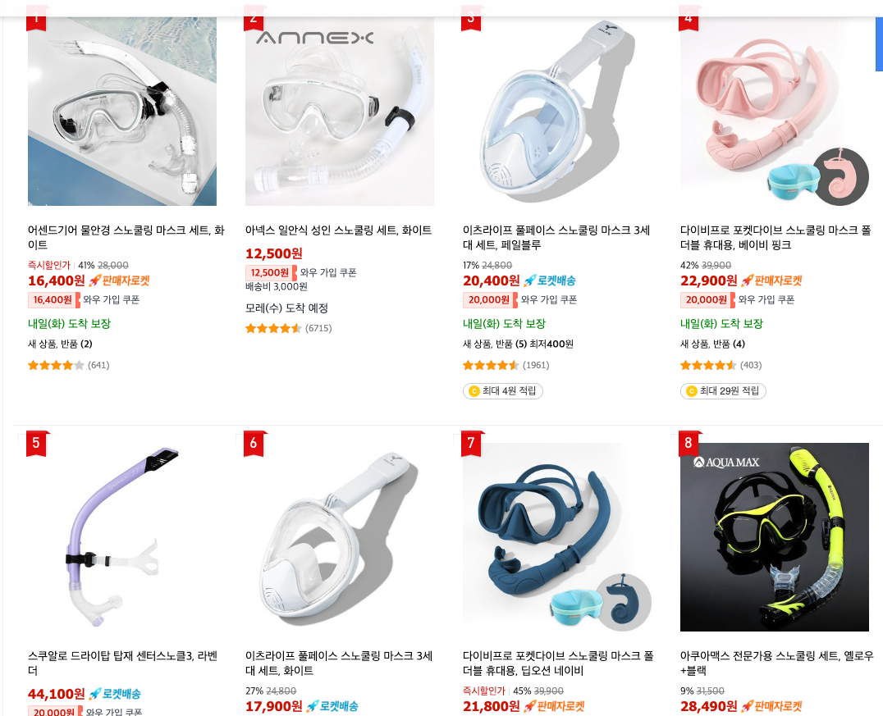Open the white full-face snorkel mask image
This screenshot has width=883, height=716.
pyautogui.click(x=340, y=537)
